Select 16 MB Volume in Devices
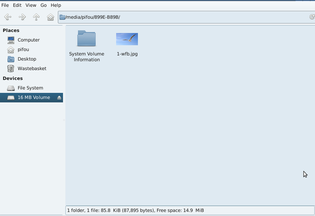Screen dimensions: 315x216 (33, 98)
